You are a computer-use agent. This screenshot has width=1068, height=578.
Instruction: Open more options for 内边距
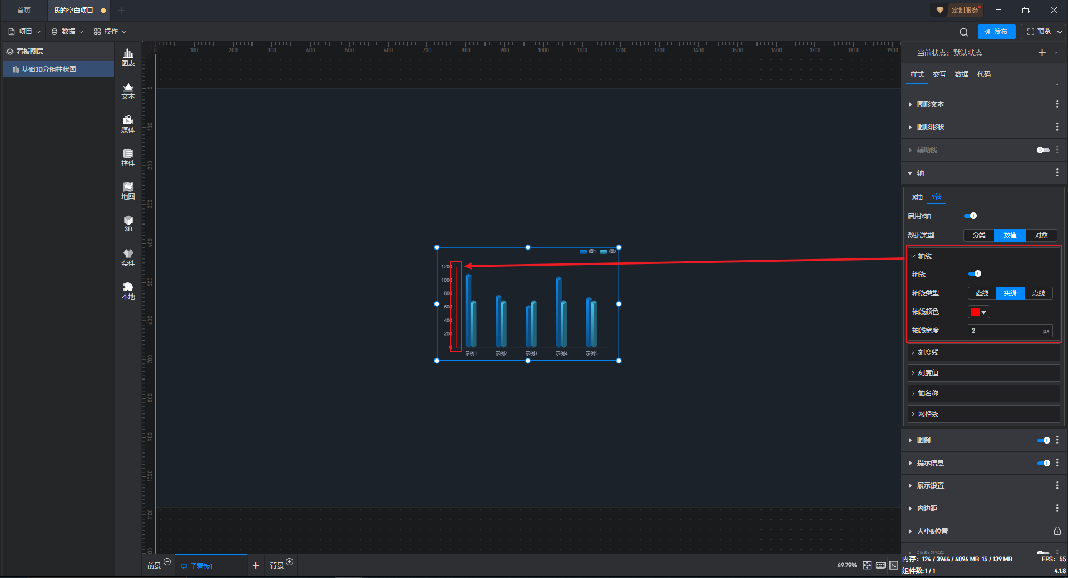click(x=1057, y=509)
